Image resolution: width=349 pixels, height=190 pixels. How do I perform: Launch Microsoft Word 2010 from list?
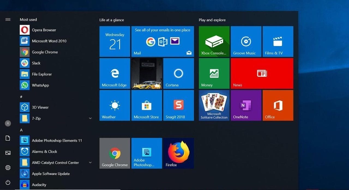coord(56,41)
